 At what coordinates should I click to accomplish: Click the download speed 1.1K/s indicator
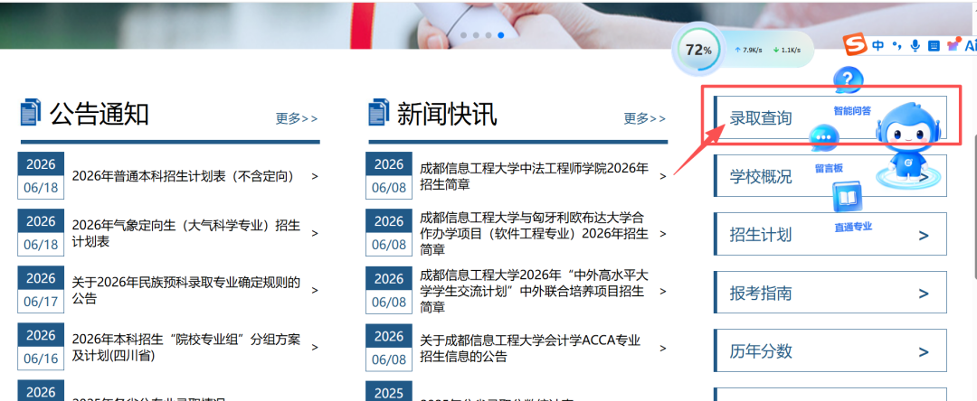point(787,50)
